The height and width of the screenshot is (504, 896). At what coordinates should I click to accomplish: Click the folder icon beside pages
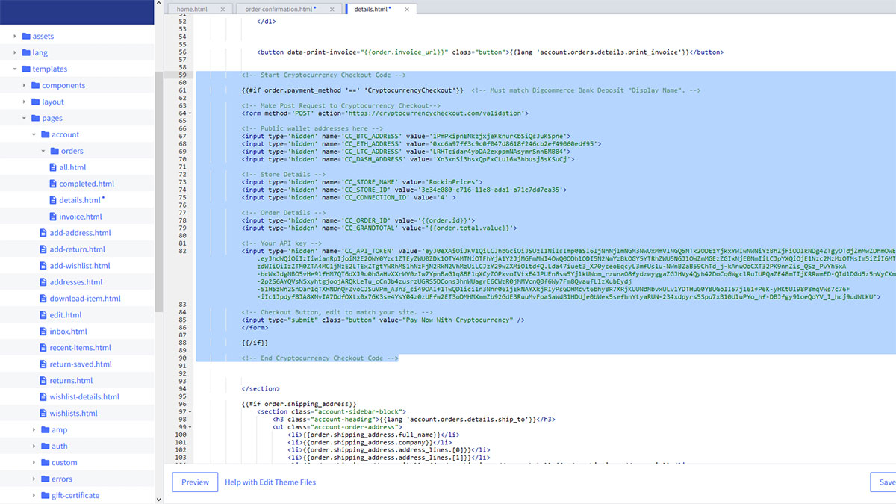pyautogui.click(x=36, y=118)
